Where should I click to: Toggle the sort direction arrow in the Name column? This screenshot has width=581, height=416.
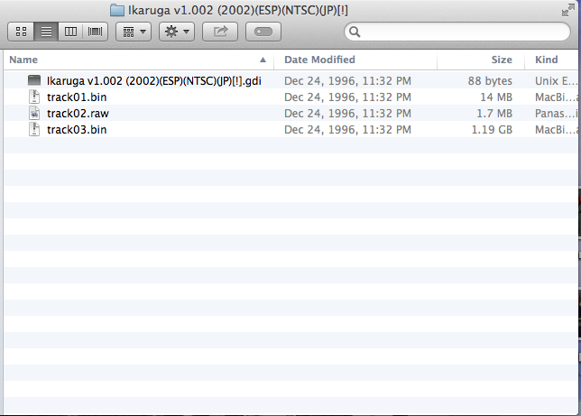[263, 60]
